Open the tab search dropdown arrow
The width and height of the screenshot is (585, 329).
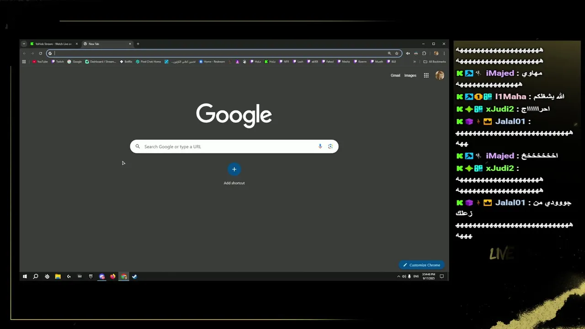pyautogui.click(x=24, y=44)
